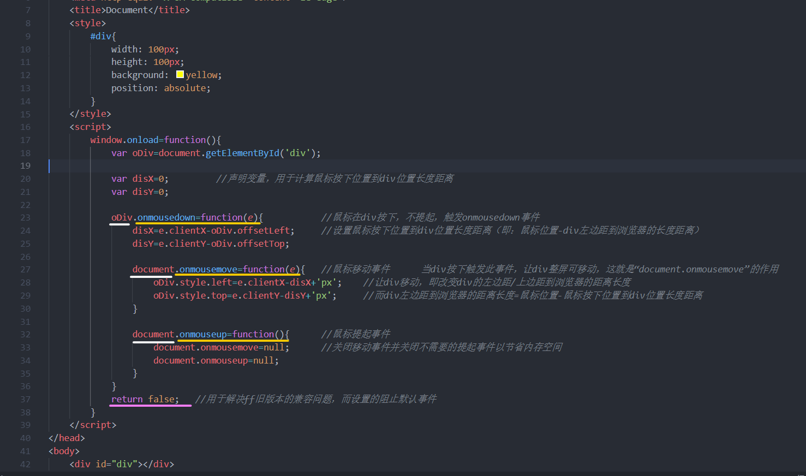Click the var disX=0 declaration
This screenshot has width=806, height=476.
[x=139, y=178]
